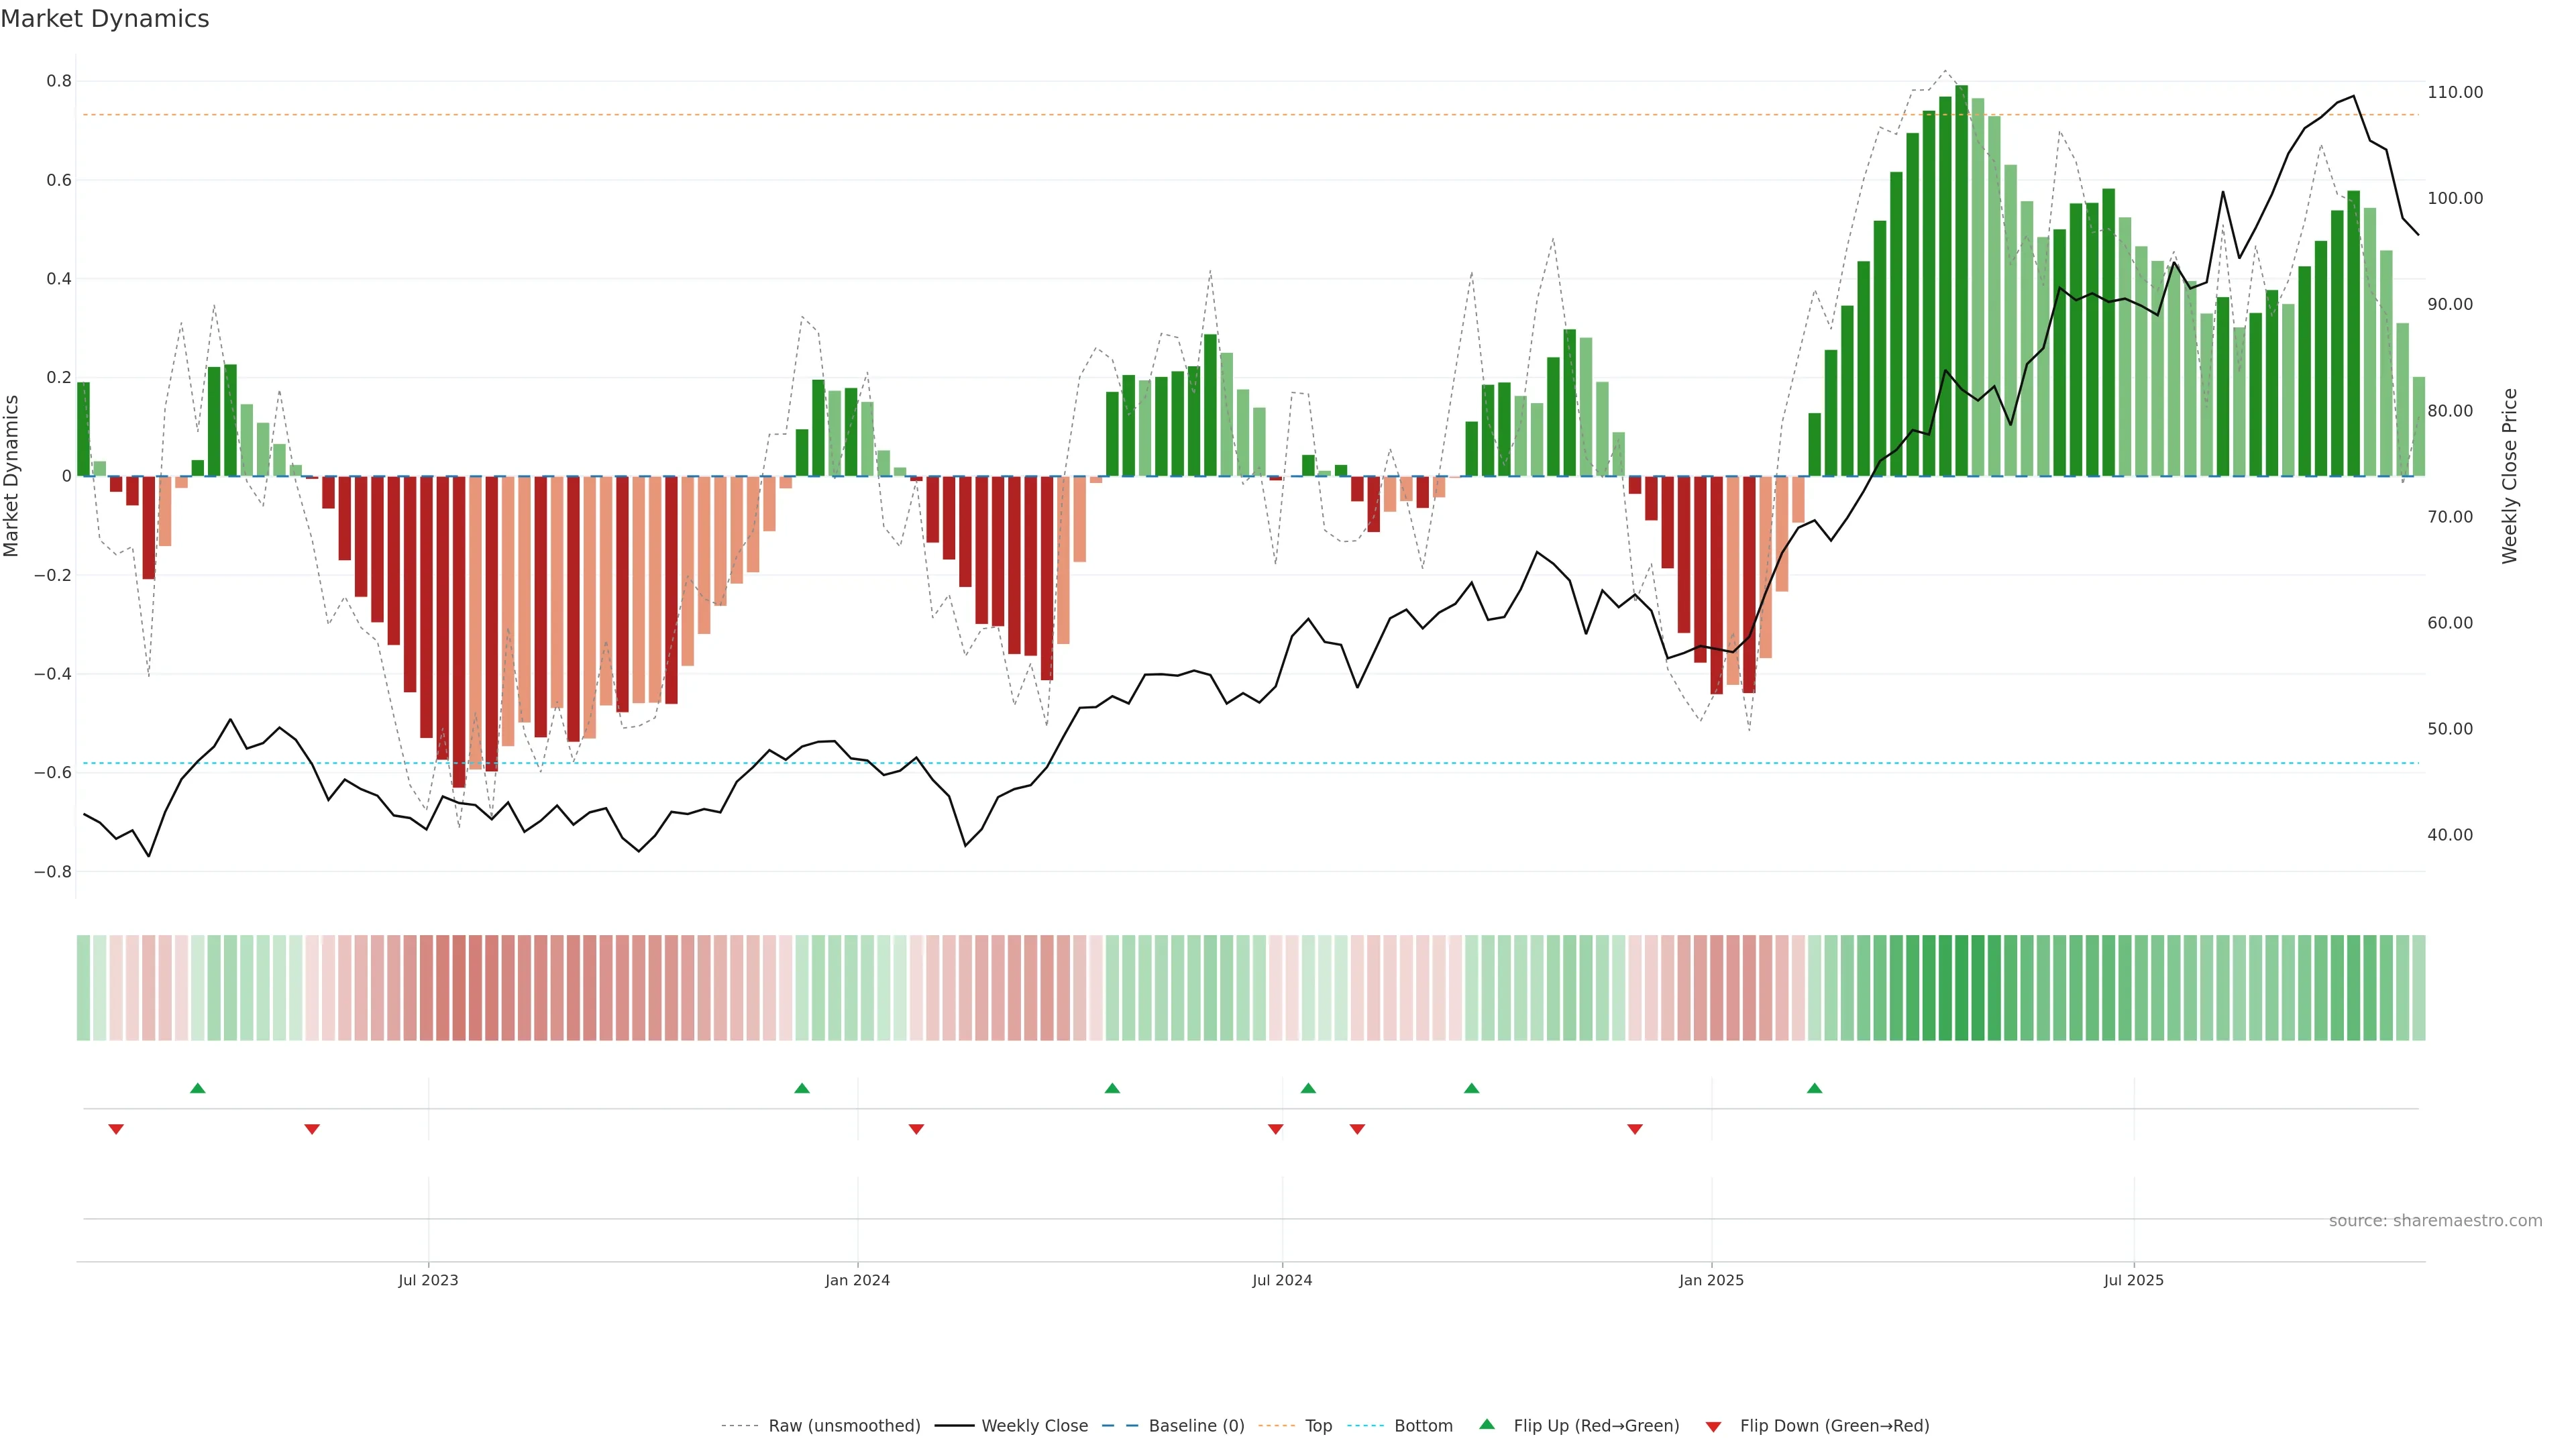Image resolution: width=2576 pixels, height=1449 pixels.
Task: Click the Market Dynamics chart title
Action: 105,19
